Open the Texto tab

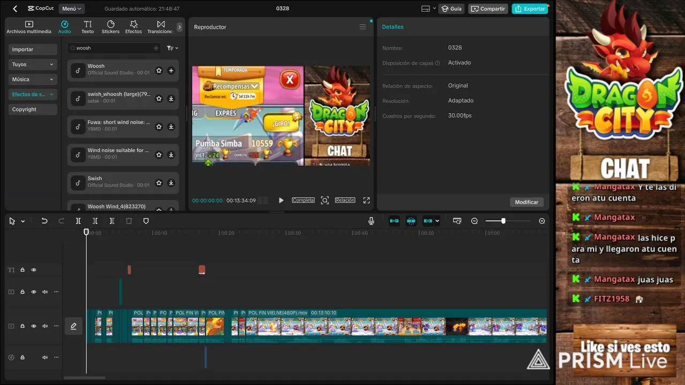(87, 27)
